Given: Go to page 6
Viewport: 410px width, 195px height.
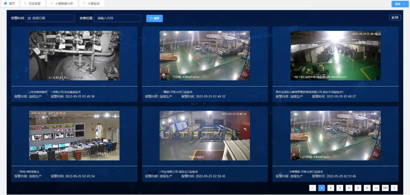Looking at the screenshot, I should 367,188.
